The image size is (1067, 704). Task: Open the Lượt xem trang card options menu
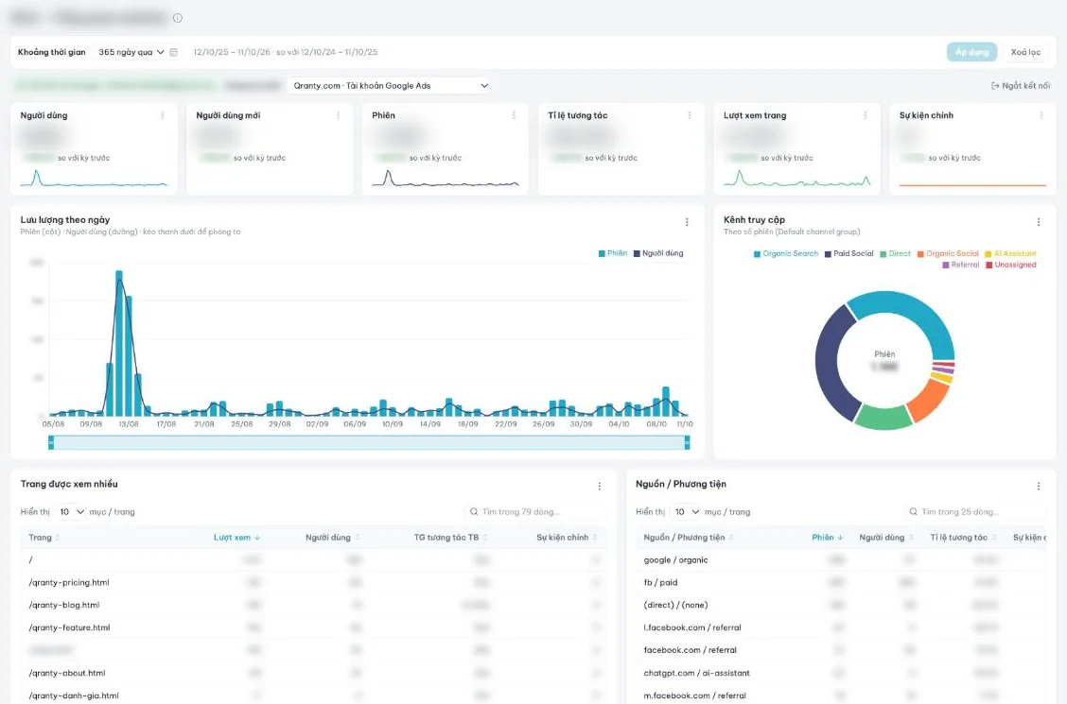(865, 115)
